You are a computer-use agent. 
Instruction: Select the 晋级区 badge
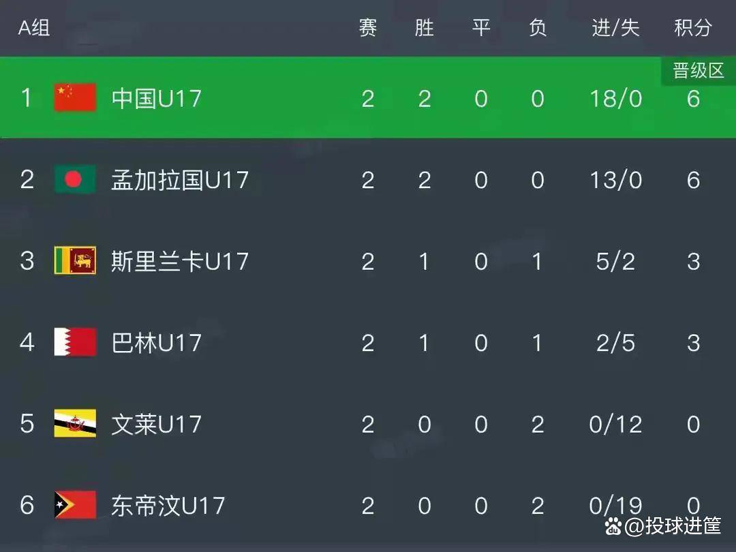699,71
